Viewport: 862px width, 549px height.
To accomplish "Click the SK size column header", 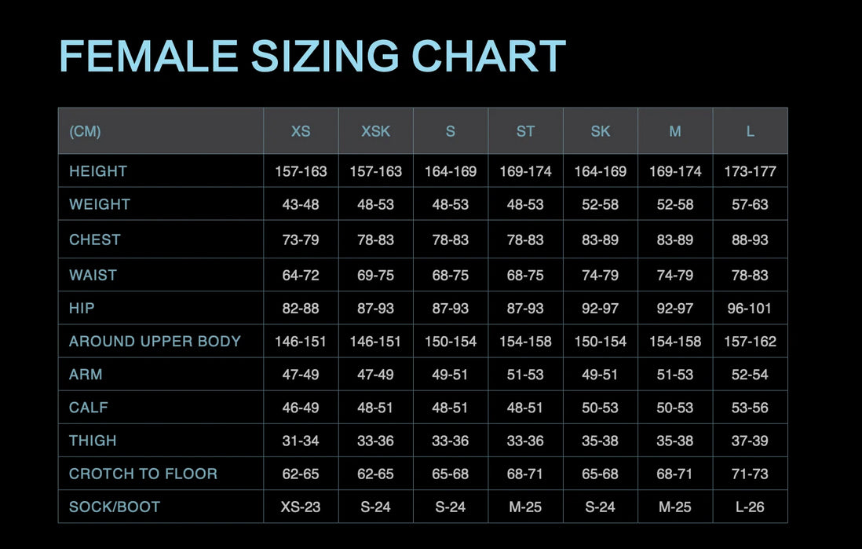I will tap(601, 131).
